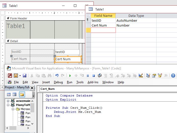The height and width of the screenshot is (133, 177).
Task: Open the Insert Module dropdown arrow
Action: (x=20, y=76)
